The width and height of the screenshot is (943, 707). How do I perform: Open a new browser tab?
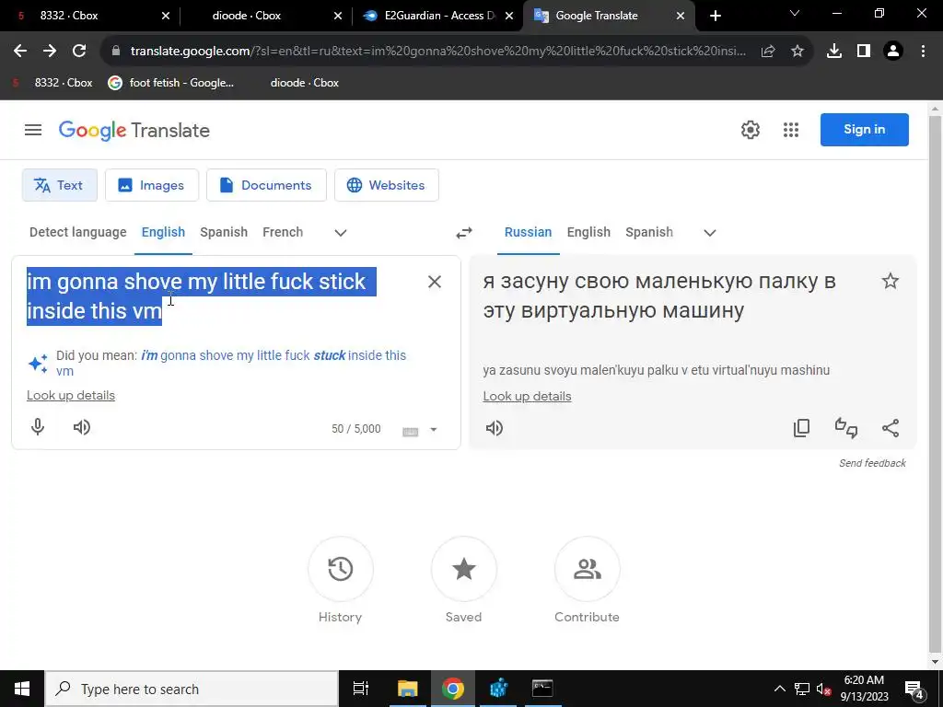(715, 16)
